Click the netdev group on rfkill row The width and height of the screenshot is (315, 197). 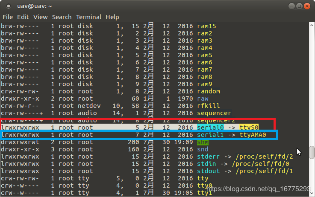(x=89, y=106)
